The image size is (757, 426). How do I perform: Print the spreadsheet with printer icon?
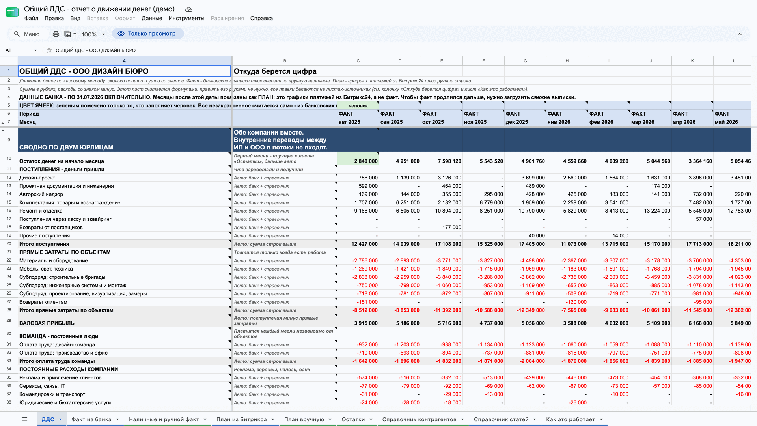(56, 34)
